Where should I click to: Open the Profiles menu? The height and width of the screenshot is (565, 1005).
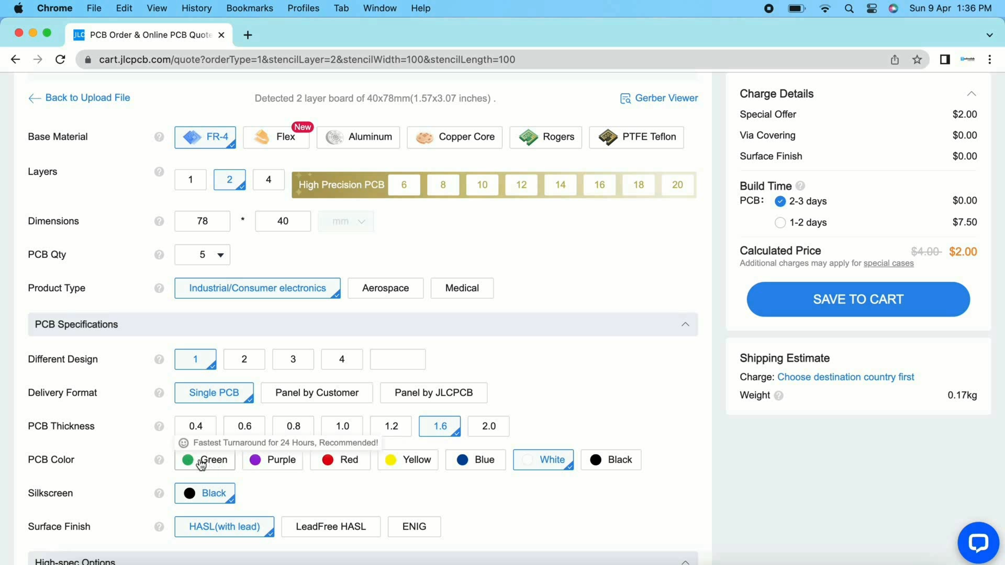click(x=303, y=8)
